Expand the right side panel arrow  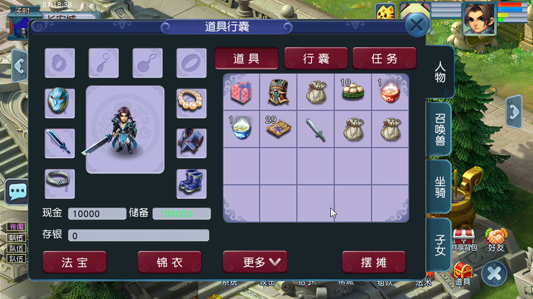514,111
